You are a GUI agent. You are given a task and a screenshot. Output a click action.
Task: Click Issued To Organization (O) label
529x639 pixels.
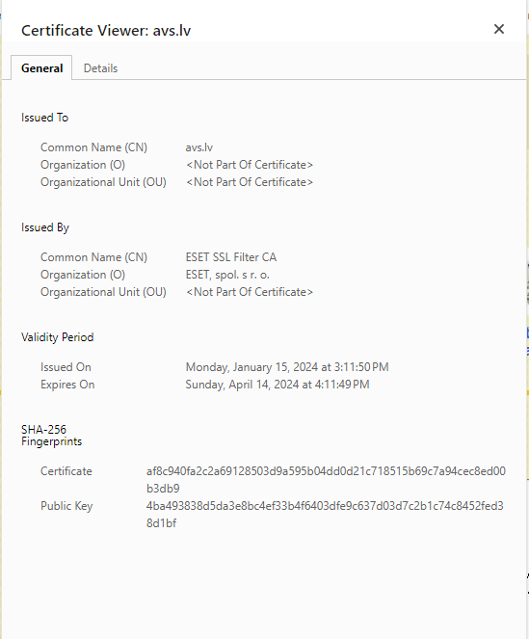coord(83,165)
